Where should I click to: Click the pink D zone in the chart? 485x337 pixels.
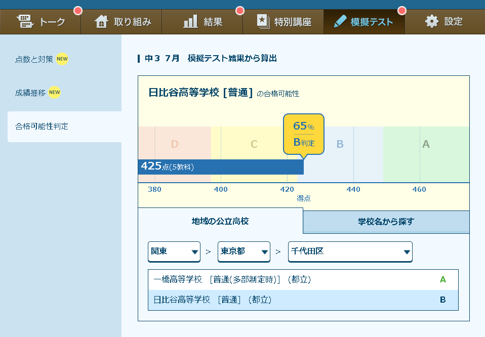[175, 144]
